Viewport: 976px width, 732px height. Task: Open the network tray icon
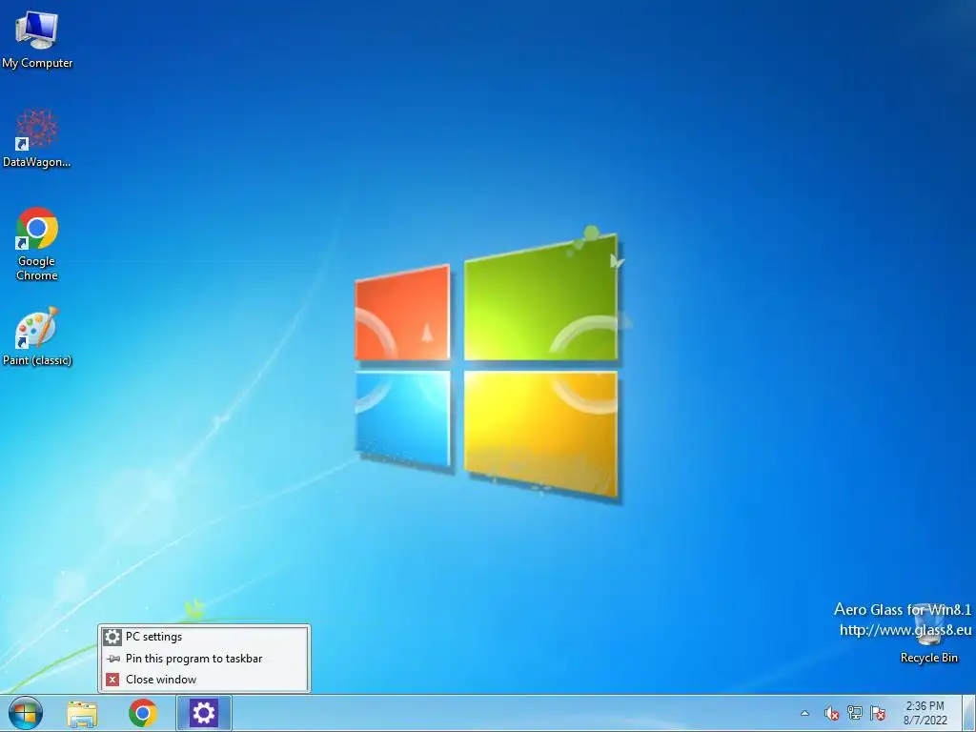855,713
